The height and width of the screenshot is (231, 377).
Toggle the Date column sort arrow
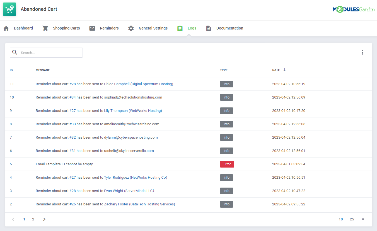(284, 70)
